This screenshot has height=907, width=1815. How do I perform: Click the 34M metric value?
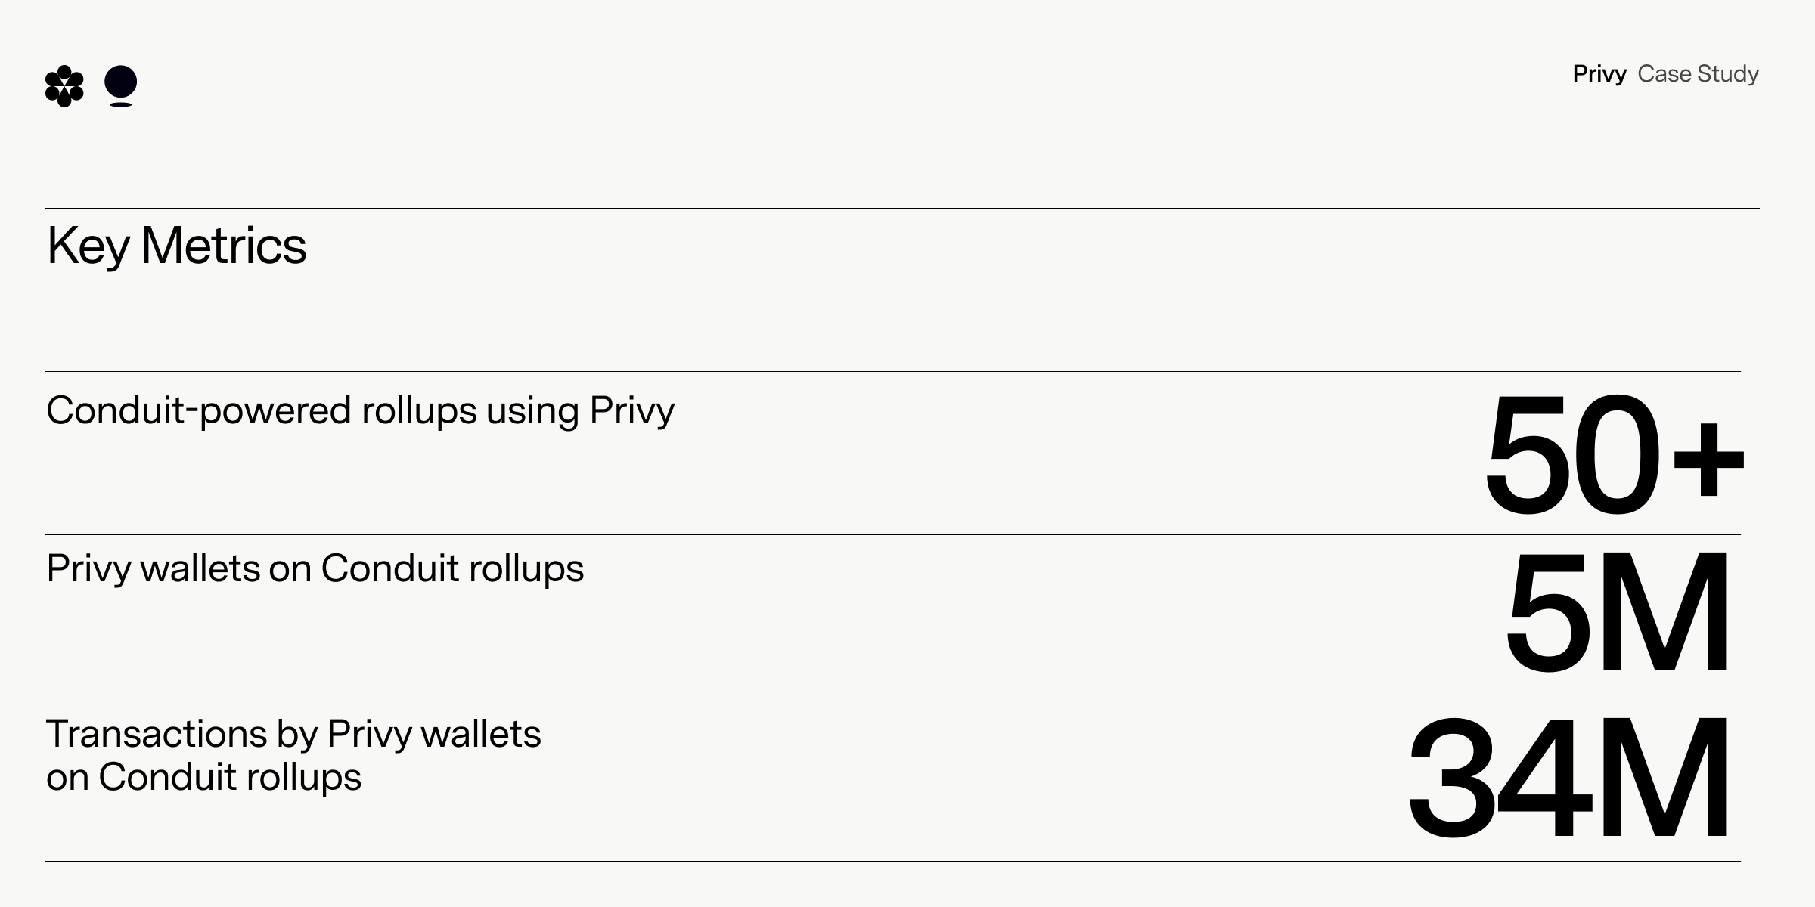click(1568, 779)
